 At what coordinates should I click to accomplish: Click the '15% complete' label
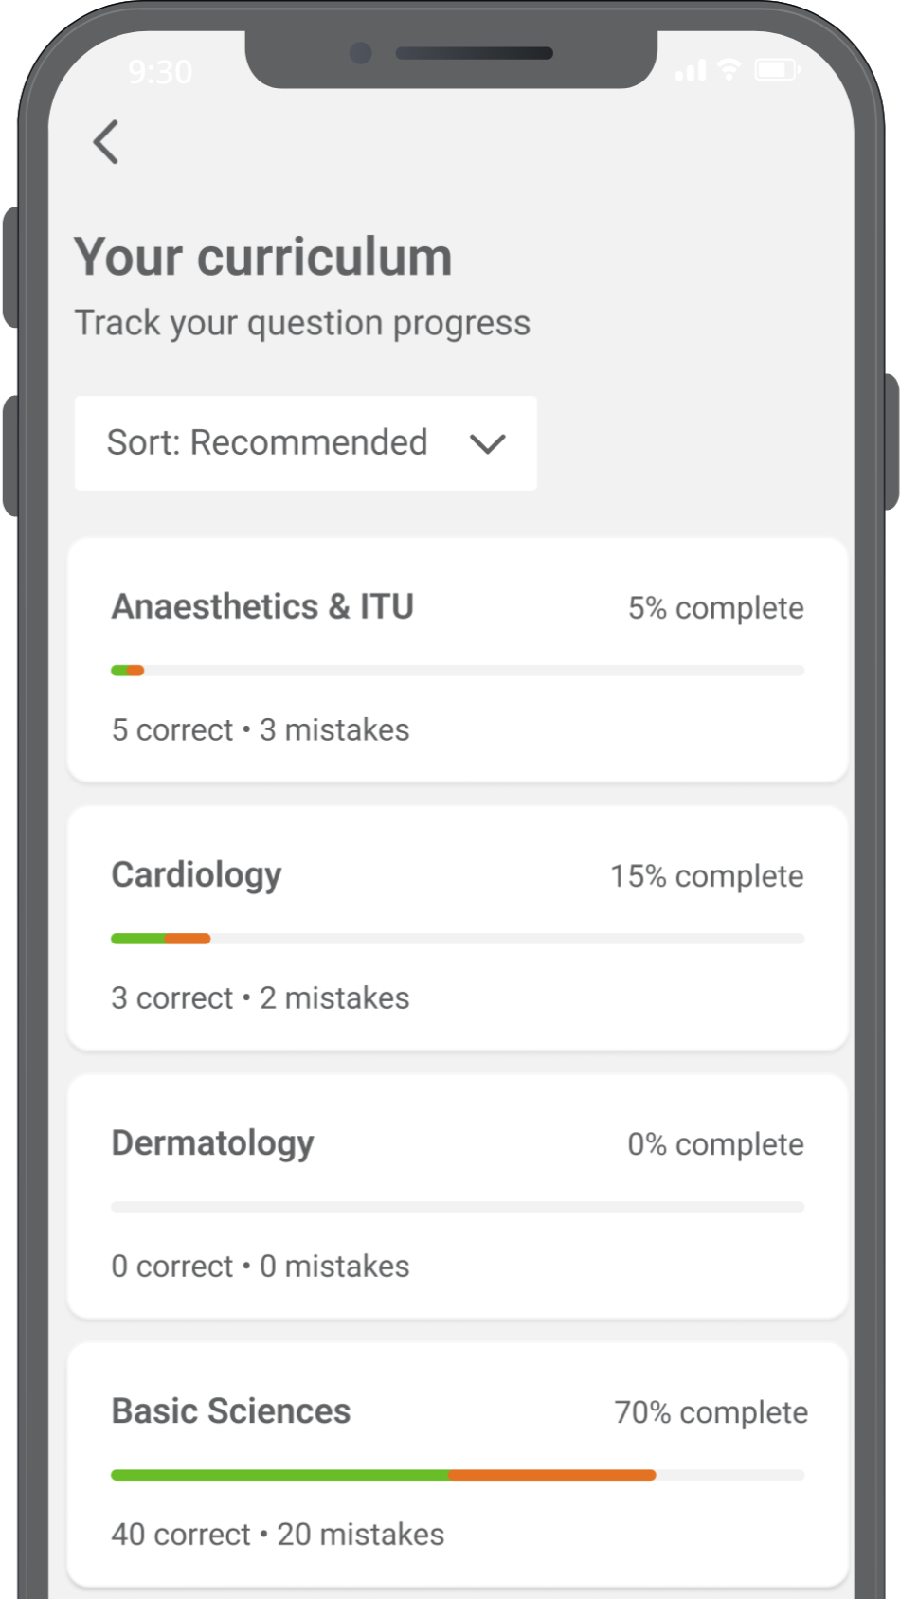706,876
